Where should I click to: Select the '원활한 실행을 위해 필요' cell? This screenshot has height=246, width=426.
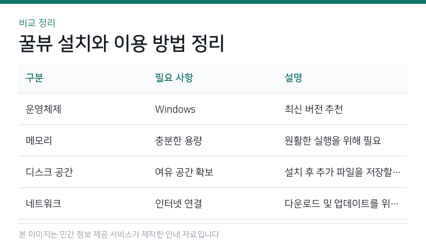click(333, 140)
